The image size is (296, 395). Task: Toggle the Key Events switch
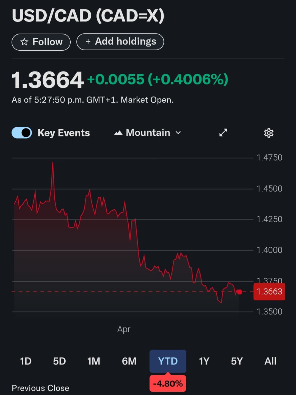[x=22, y=133]
